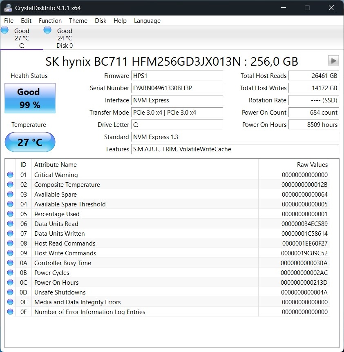Open the File menu

8,20
